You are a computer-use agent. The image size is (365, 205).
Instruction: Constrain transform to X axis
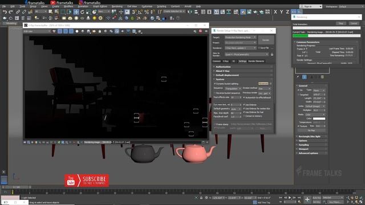tap(275, 12)
